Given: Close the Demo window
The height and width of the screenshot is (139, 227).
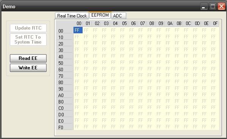Looking at the screenshot, I should click(x=221, y=6).
